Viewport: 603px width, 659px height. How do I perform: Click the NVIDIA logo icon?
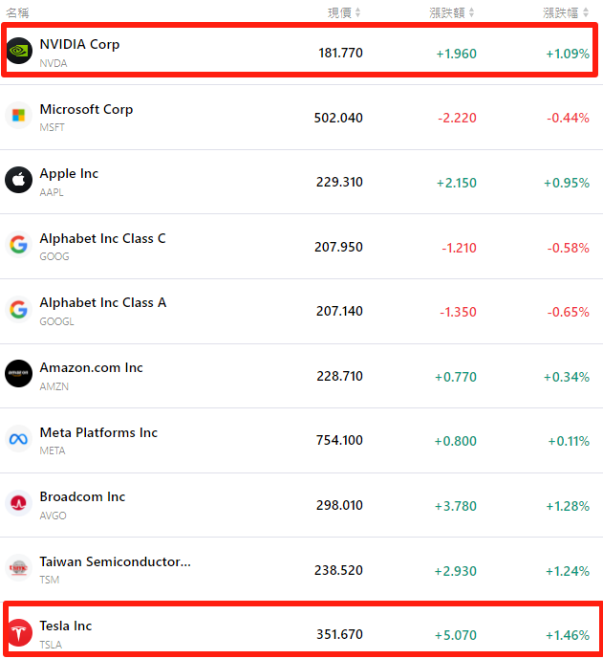[x=19, y=52]
